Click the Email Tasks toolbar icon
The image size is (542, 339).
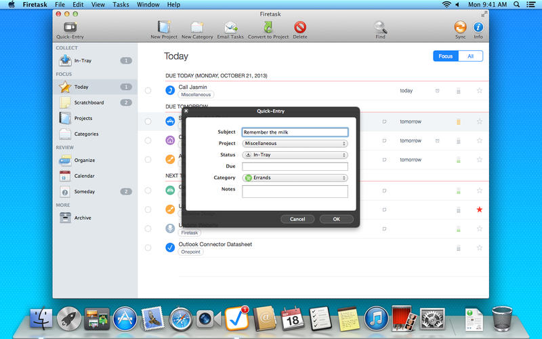tap(231, 28)
